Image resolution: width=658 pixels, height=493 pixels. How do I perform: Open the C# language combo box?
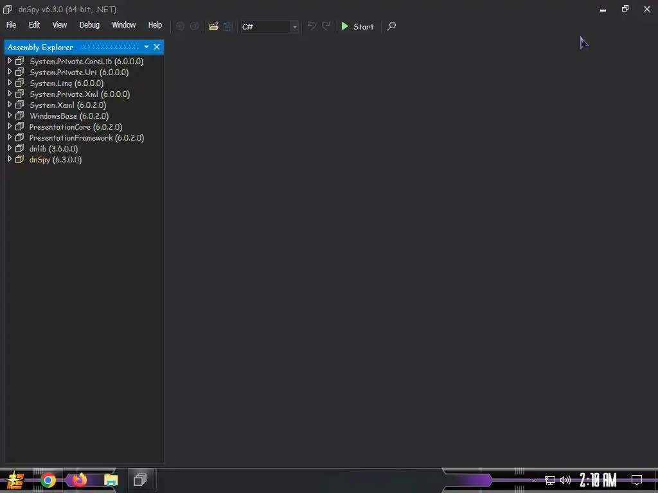pyautogui.click(x=270, y=26)
